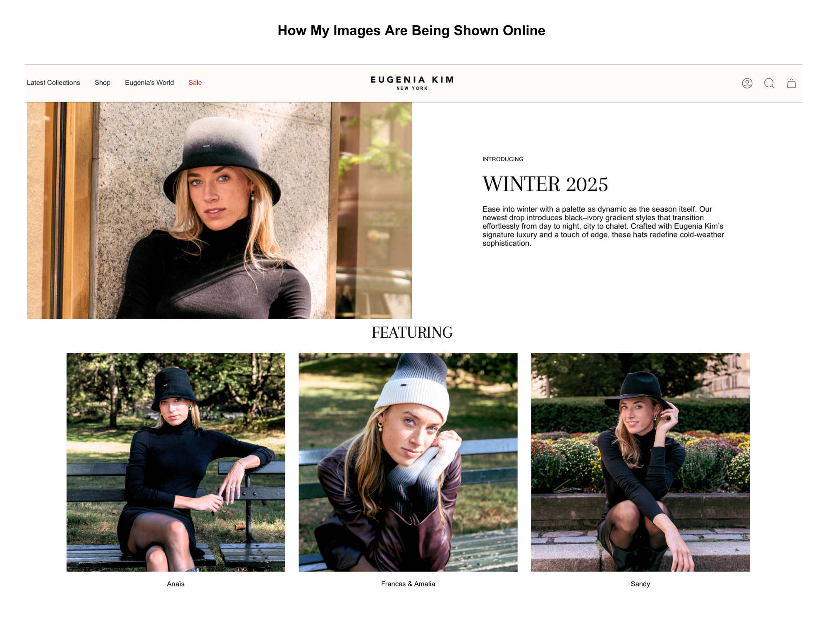Go to Eugenia's World menu
The width and height of the screenshot is (827, 620).
coord(149,83)
